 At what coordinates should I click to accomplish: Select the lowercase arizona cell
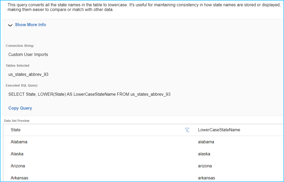[205, 166]
